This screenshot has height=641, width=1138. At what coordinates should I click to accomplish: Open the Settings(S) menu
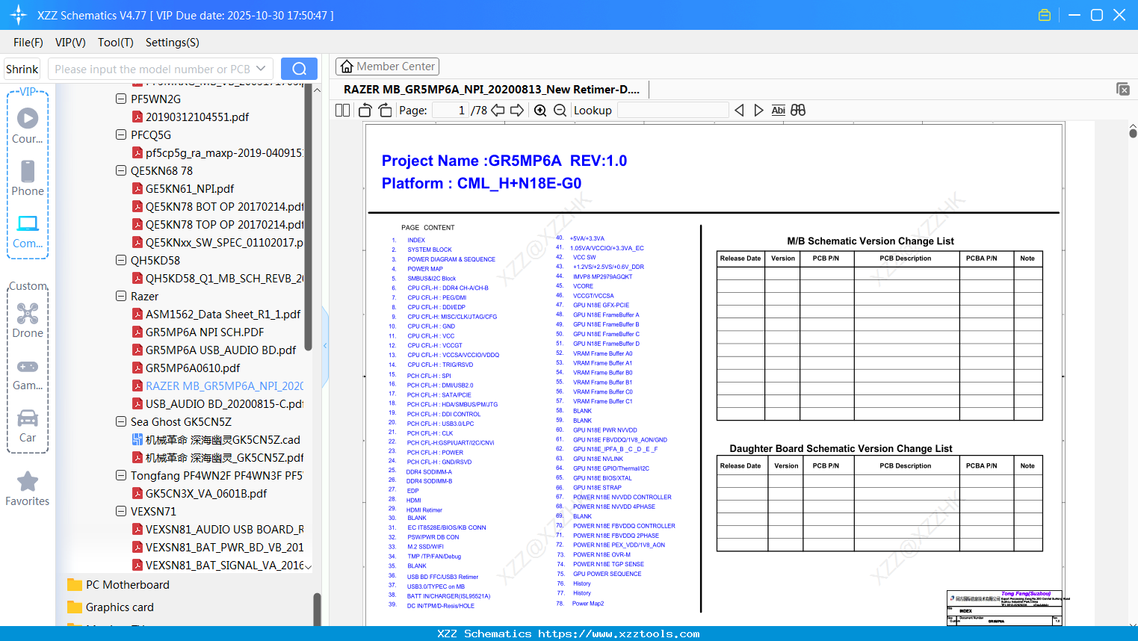(x=173, y=43)
